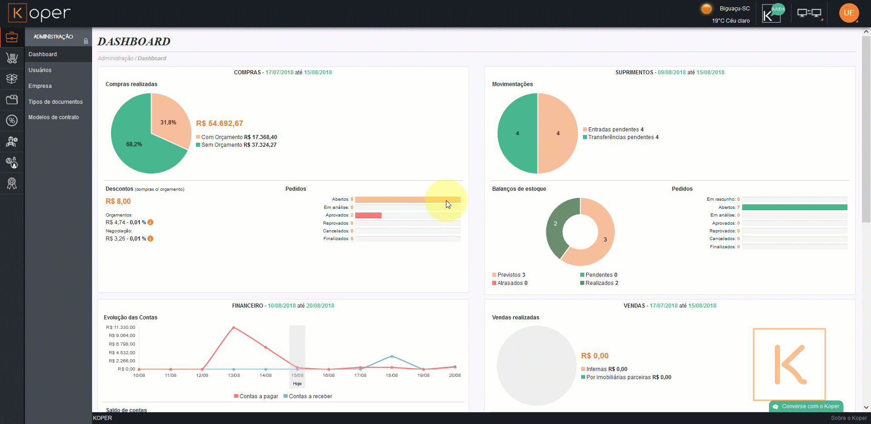Open the Administração briefcase module
This screenshot has height=424, width=871.
click(12, 37)
